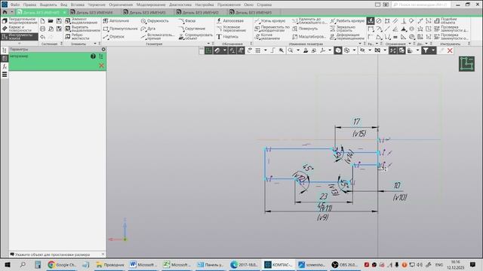
Task: Open the zoom options dropdown arrow
Action: coord(297,50)
